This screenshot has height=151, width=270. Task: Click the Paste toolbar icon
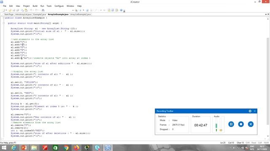tap(26, 10)
